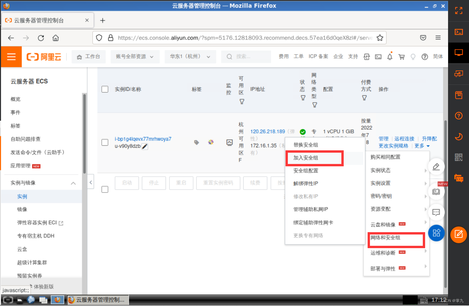Select 解绑弹性IP menu item
Viewport: 469px width, 306px height.
(x=305, y=184)
